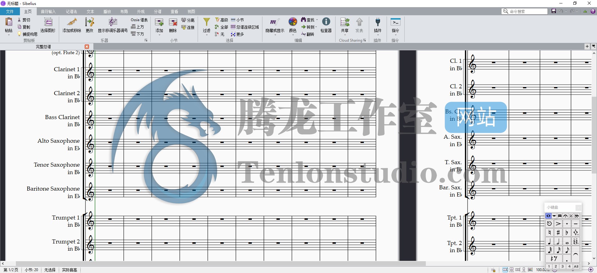
Task: Switch to Layout (布局) ribbon tab
Action: click(124, 12)
